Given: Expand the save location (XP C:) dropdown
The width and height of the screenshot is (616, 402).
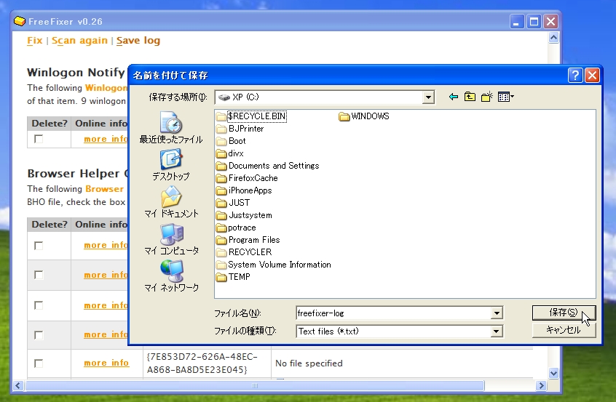Looking at the screenshot, I should coord(428,97).
